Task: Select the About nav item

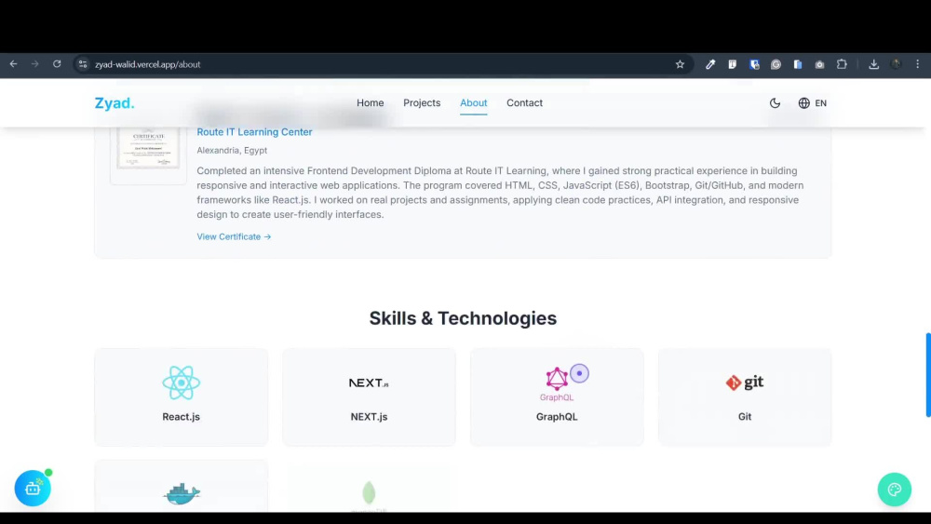Action: pos(473,102)
